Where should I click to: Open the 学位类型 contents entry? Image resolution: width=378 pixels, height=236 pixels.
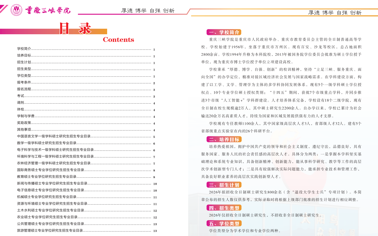(86, 76)
